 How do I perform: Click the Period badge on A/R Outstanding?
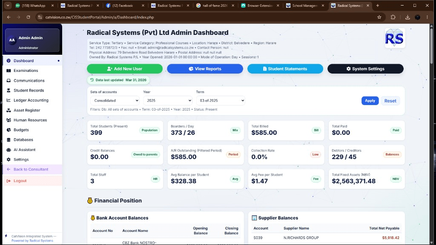(x=233, y=154)
